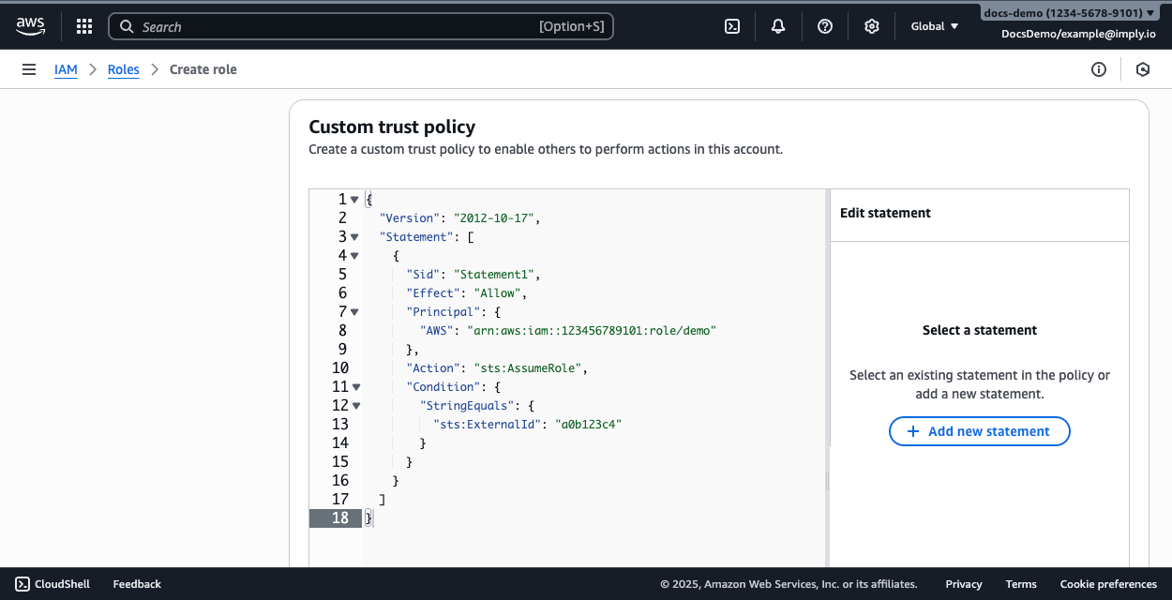The width and height of the screenshot is (1172, 600).
Task: Open the Privacy link
Action: (964, 584)
